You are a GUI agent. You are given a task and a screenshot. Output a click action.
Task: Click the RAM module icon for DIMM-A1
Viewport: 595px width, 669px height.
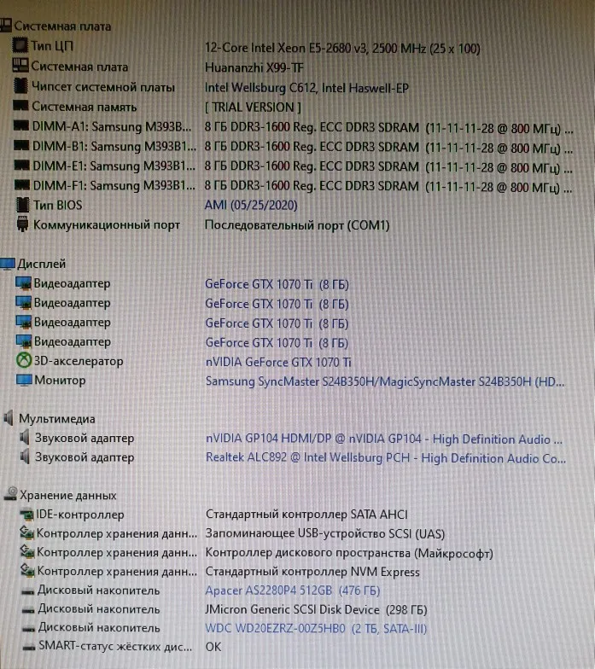tap(20, 125)
